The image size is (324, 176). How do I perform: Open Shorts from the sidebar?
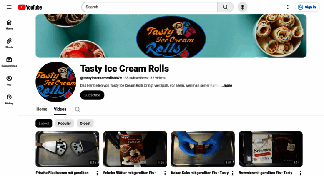pos(9,43)
